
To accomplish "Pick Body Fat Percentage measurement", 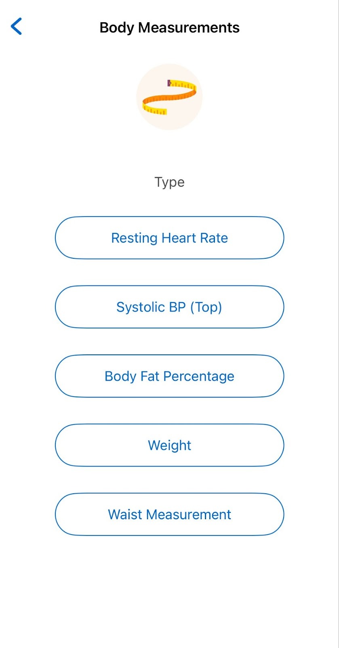I will [169, 376].
